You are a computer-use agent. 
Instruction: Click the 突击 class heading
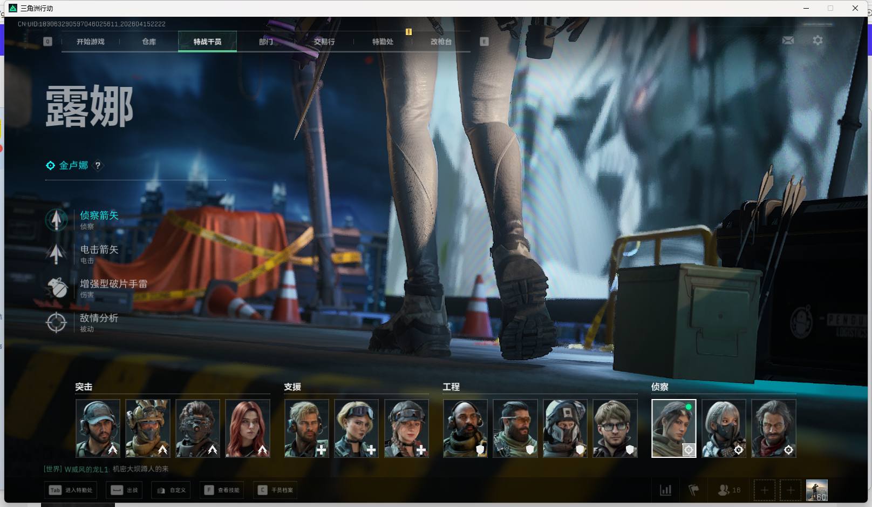(84, 387)
